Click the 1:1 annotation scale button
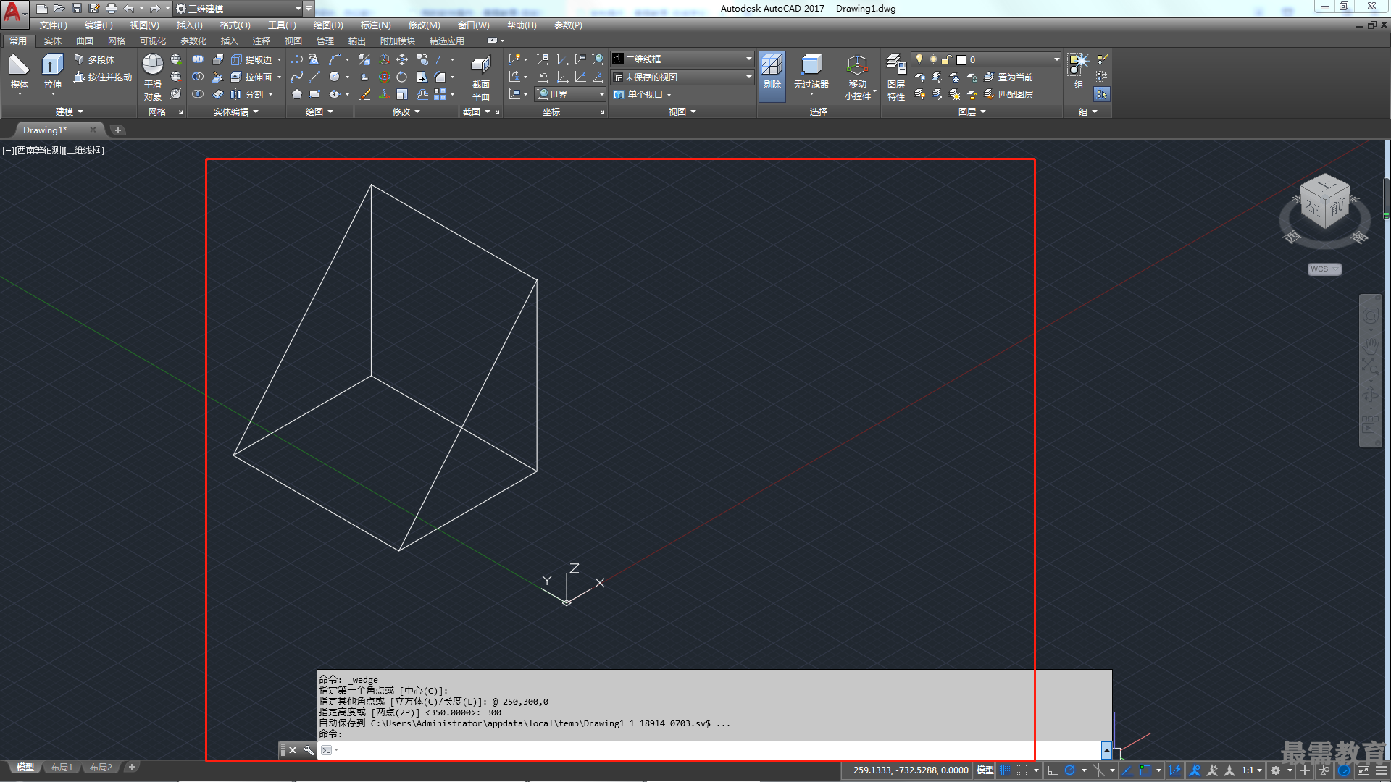The image size is (1391, 782). pyautogui.click(x=1251, y=770)
